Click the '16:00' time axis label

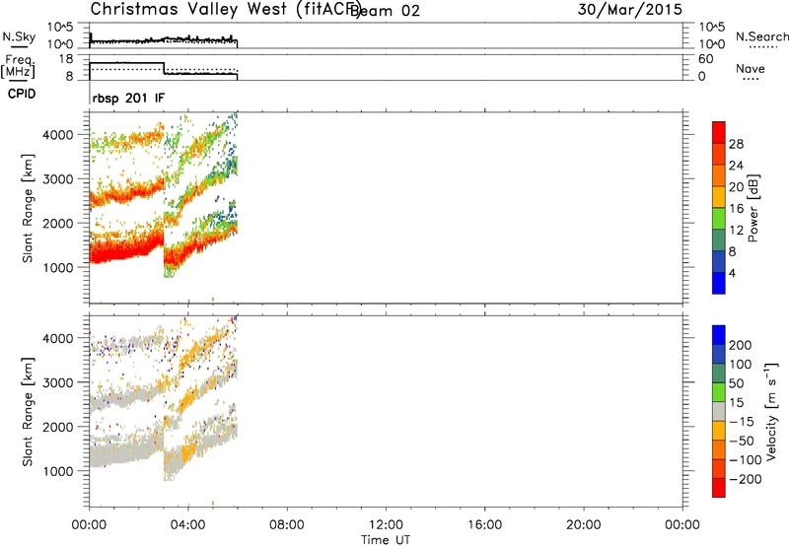[x=484, y=525]
